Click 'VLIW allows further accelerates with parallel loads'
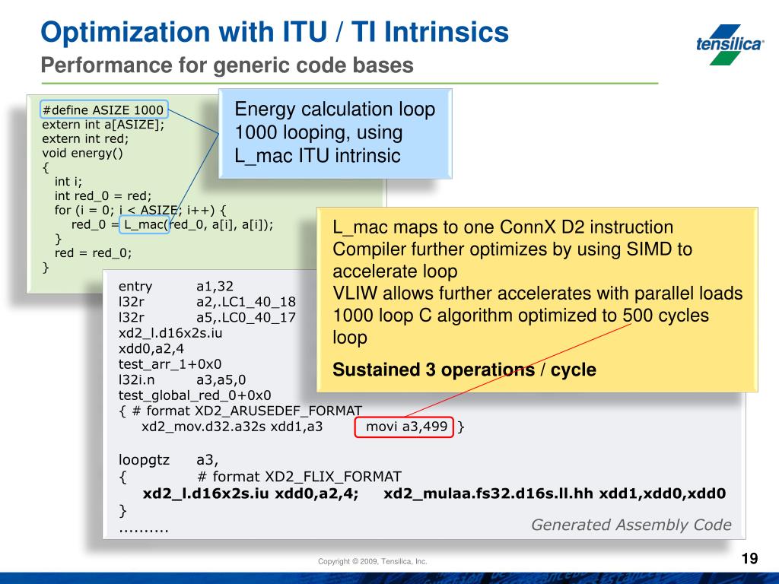Image resolution: width=779 pixels, height=584 pixels. tap(538, 293)
